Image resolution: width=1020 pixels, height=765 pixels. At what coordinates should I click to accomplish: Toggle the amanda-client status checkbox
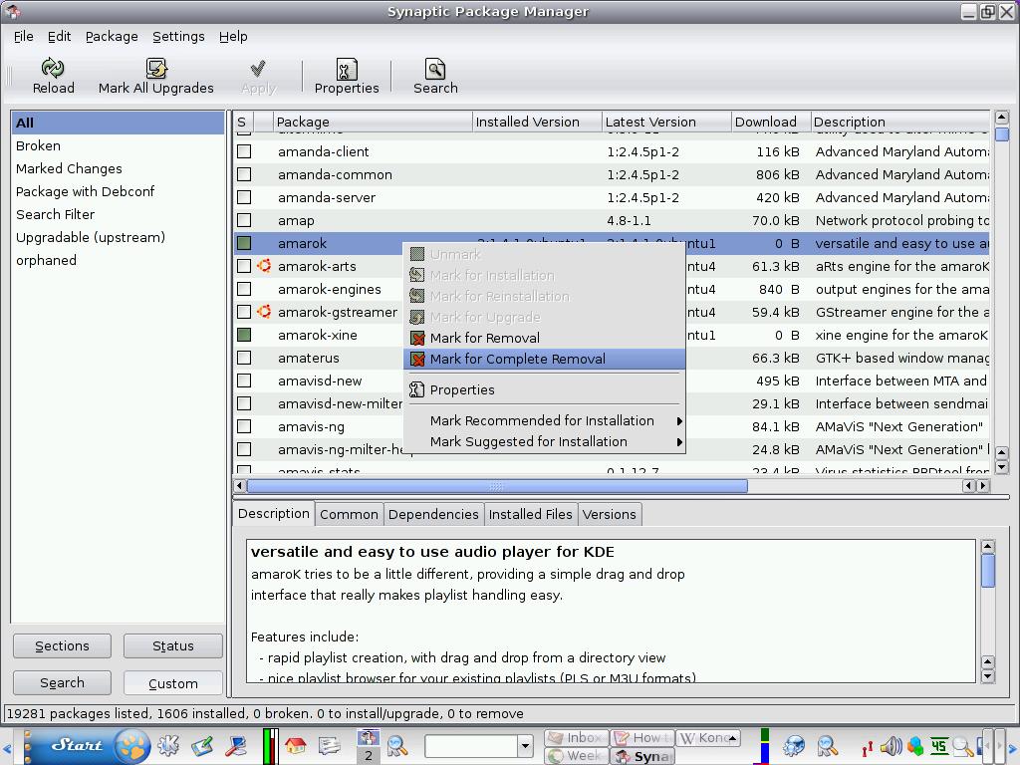[x=244, y=151]
